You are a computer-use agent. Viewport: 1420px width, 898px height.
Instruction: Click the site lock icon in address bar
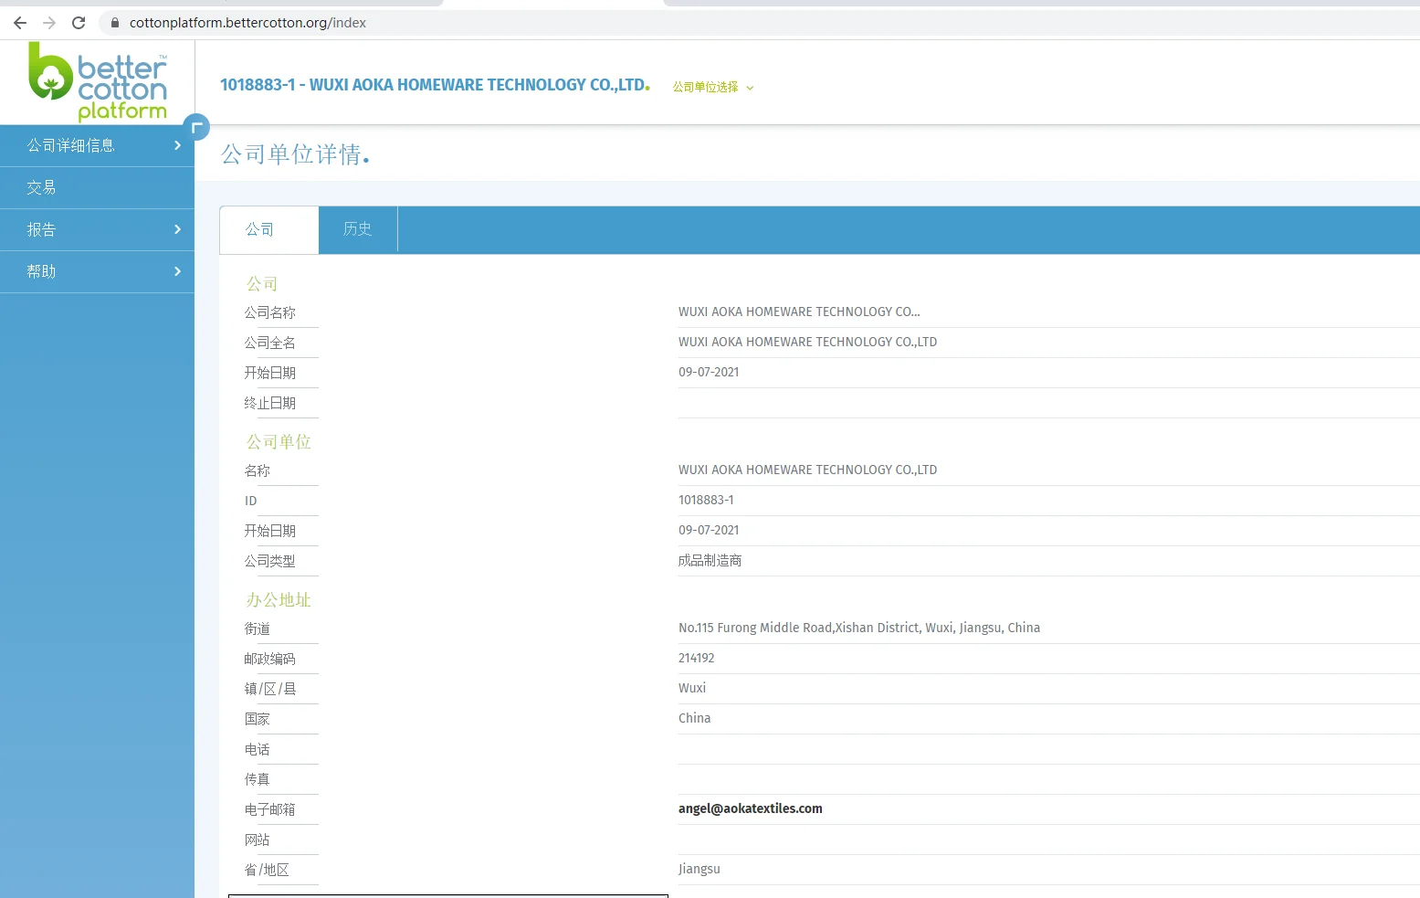point(115,23)
